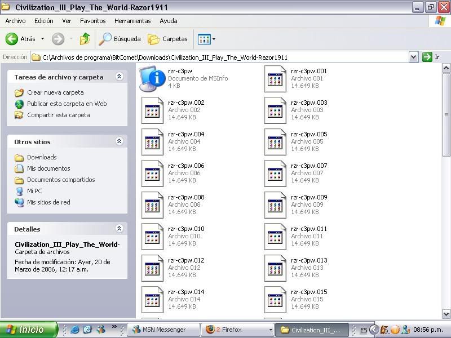Select the rzr-c3pw.014 file icon

[152, 300]
